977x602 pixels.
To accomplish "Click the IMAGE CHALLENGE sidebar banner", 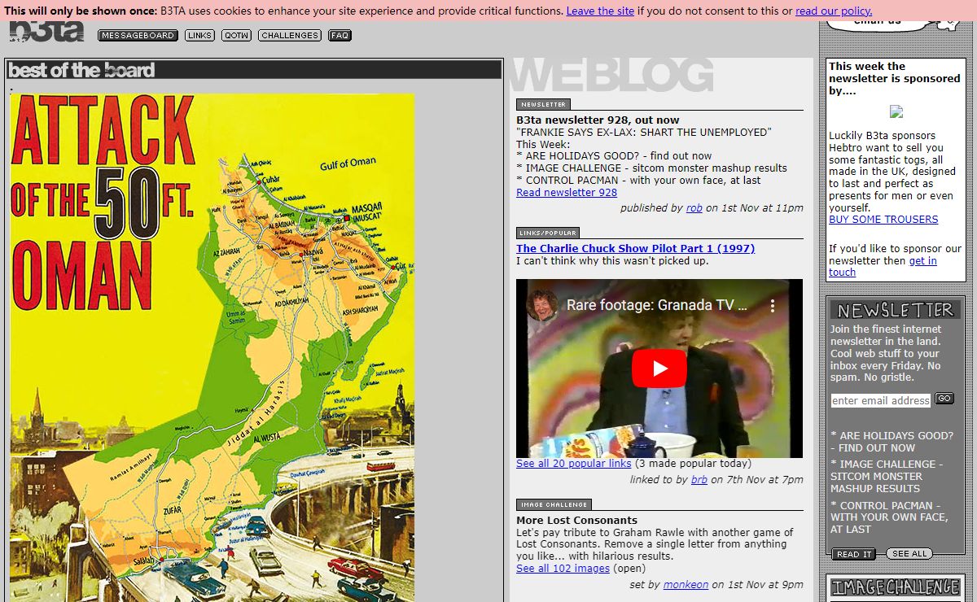I will click(x=896, y=587).
